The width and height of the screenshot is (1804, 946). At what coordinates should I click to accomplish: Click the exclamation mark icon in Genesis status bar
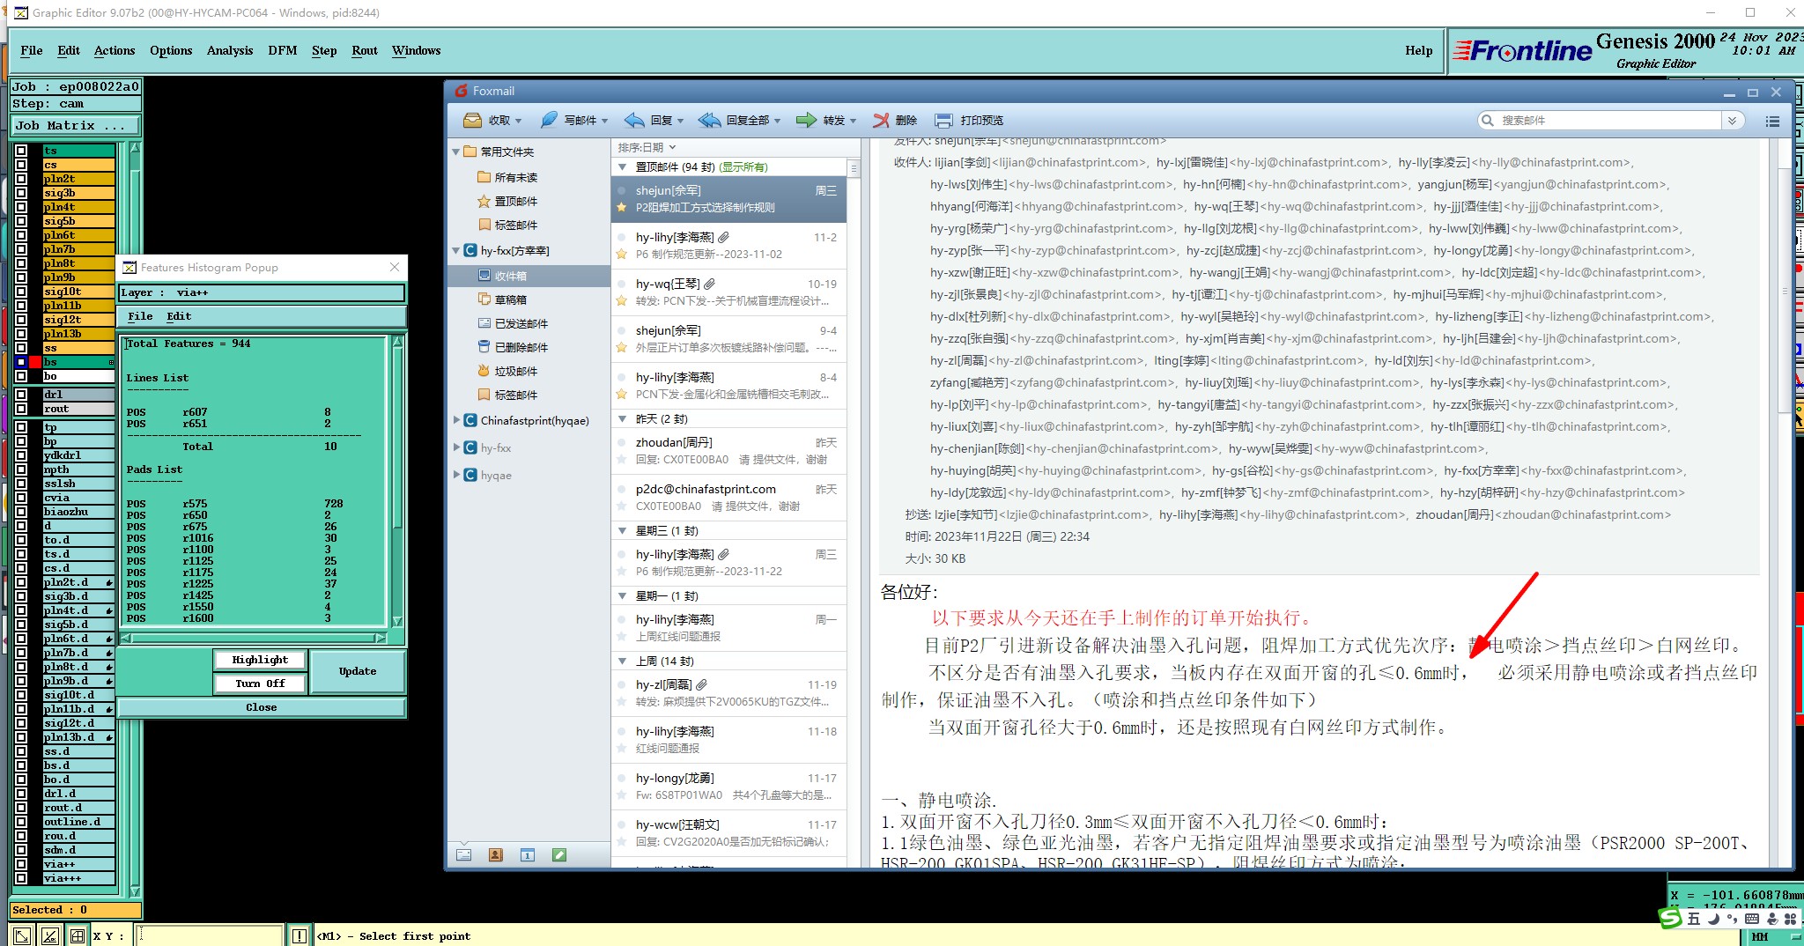pyautogui.click(x=299, y=935)
